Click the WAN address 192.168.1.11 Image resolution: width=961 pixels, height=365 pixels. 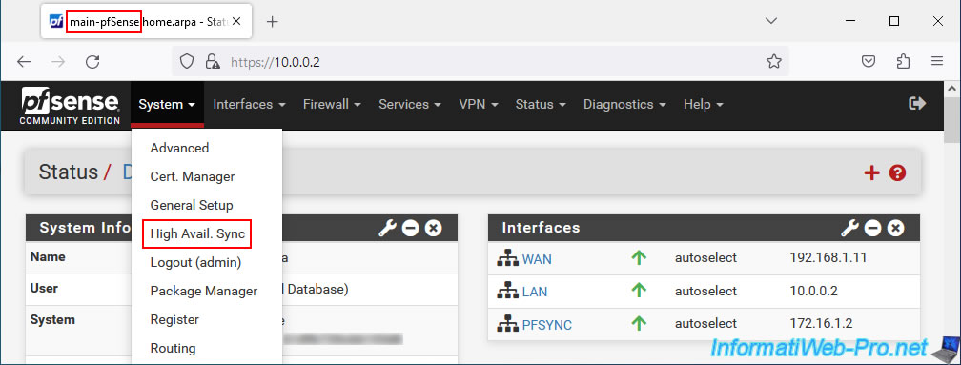(x=828, y=258)
